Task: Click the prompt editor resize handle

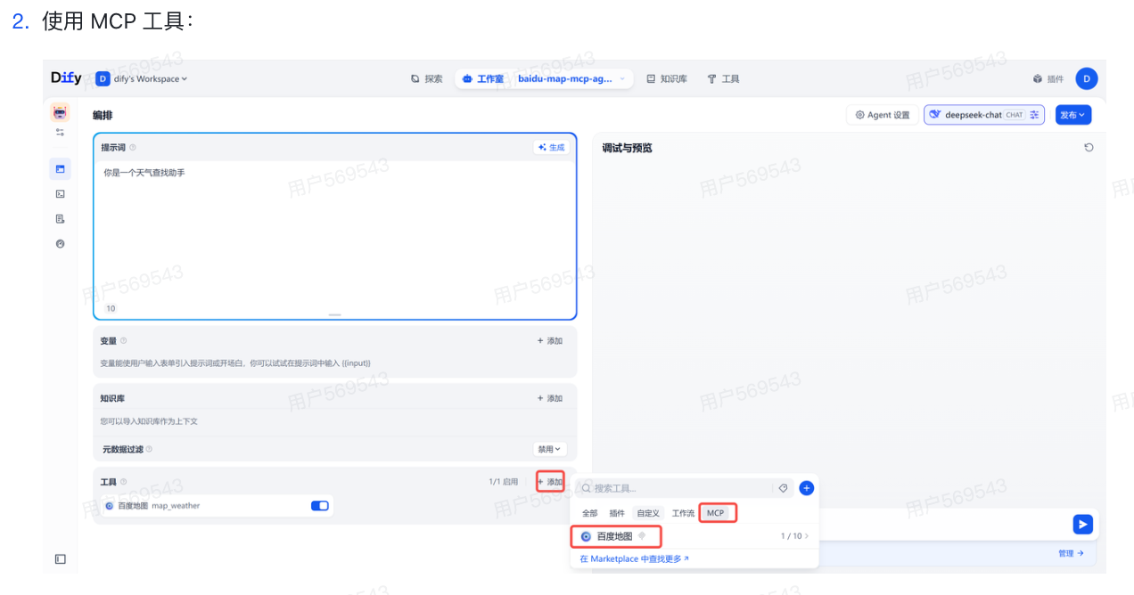Action: pyautogui.click(x=334, y=314)
